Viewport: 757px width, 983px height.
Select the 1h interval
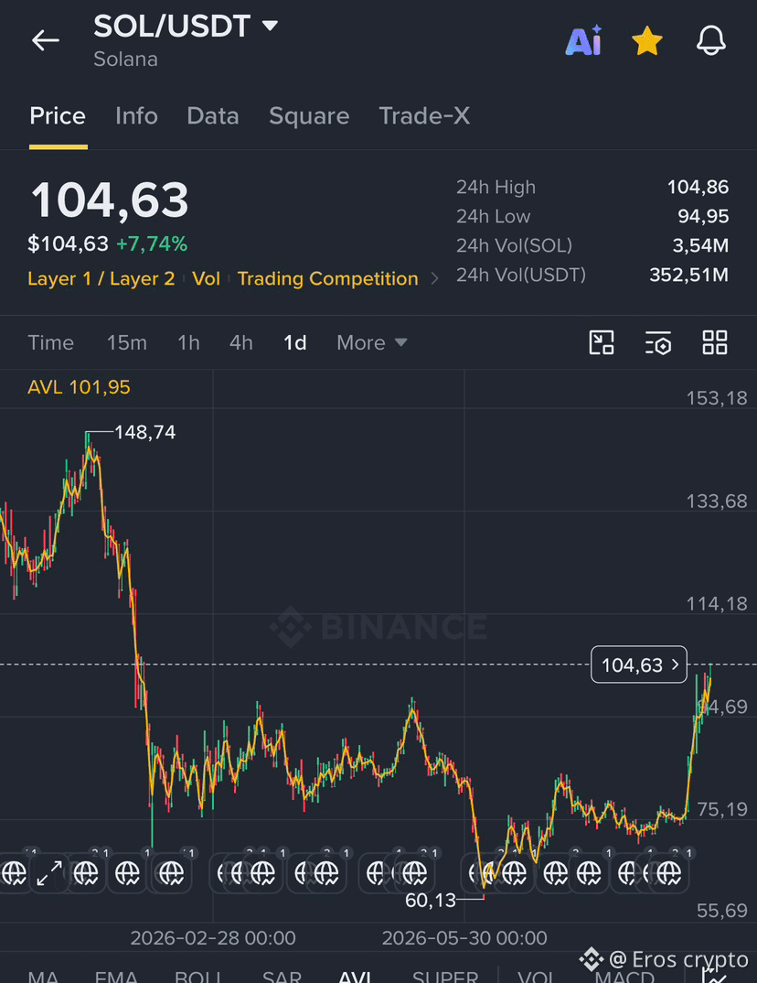188,343
